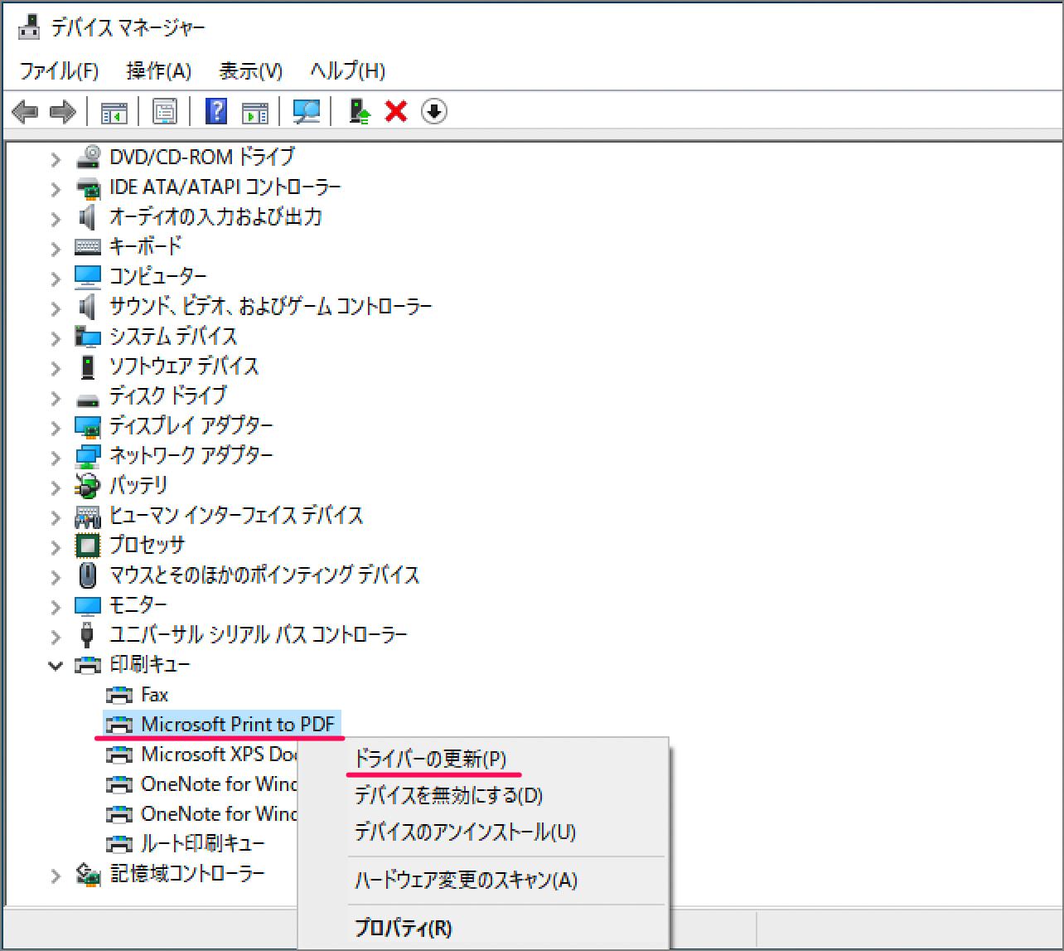1064x951 pixels.
Task: Expand the ディスプレイ アダプター category
Action: 56,427
